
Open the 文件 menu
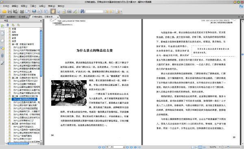click(x=6, y=6)
